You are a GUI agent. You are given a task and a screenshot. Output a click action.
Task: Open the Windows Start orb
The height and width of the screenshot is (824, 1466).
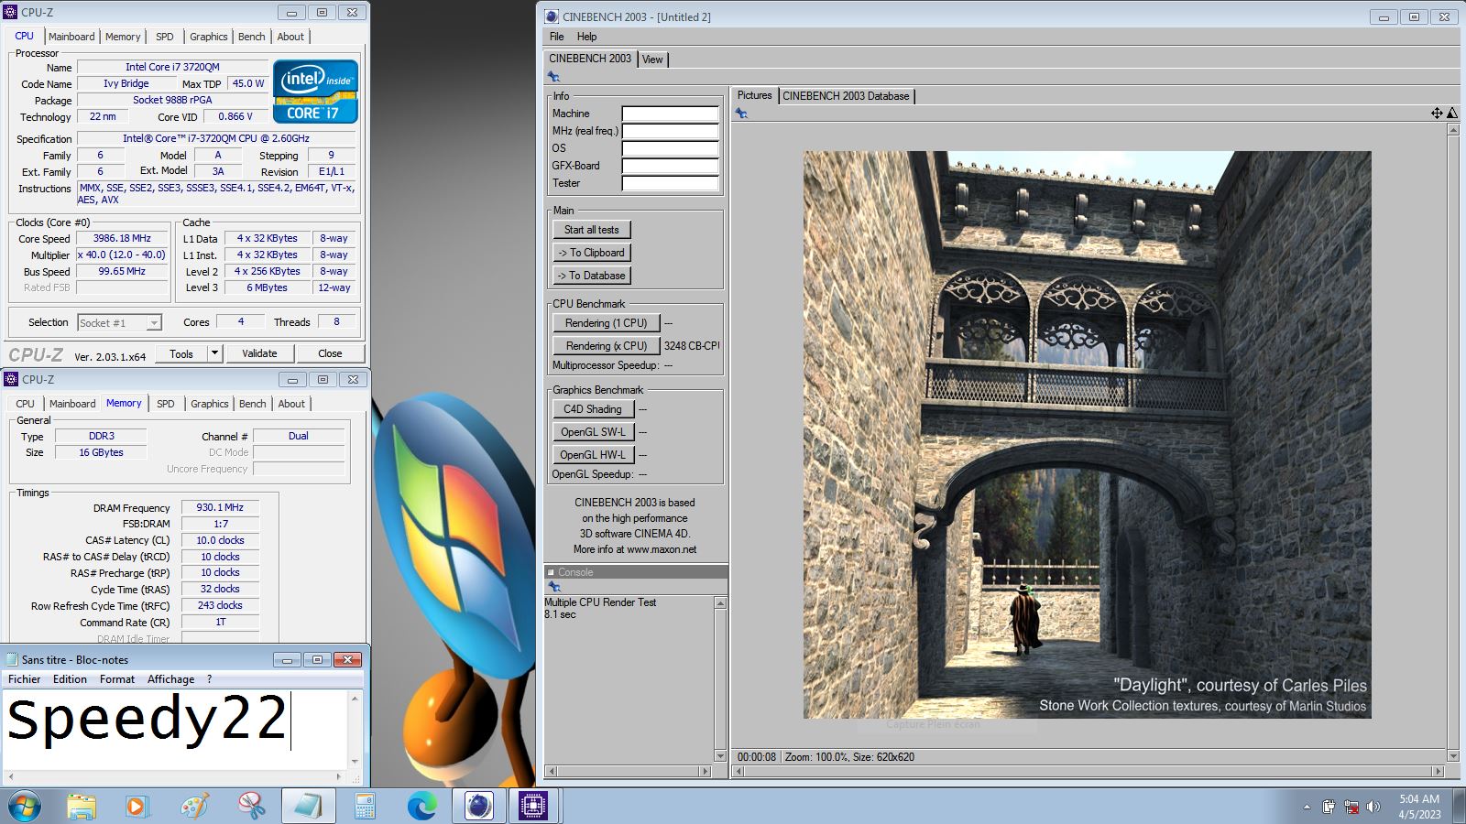[25, 806]
